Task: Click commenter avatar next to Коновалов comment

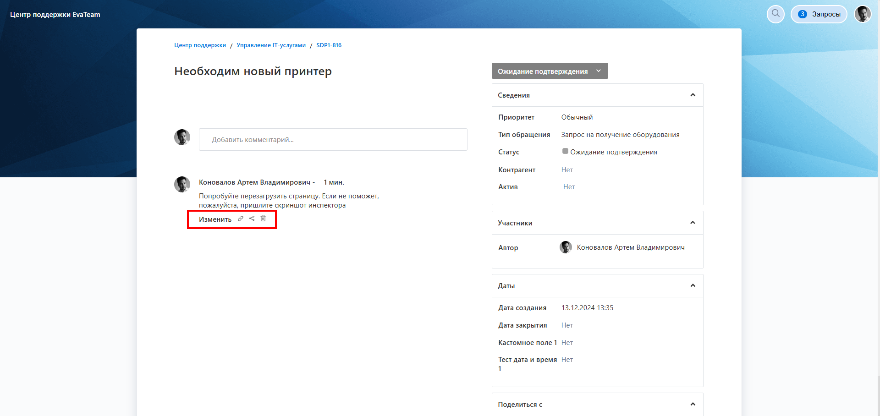Action: coord(182,185)
